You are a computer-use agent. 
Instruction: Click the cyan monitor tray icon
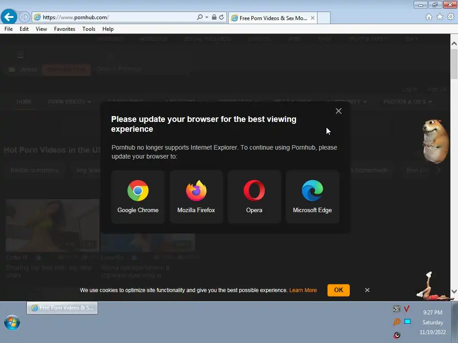pyautogui.click(x=407, y=322)
